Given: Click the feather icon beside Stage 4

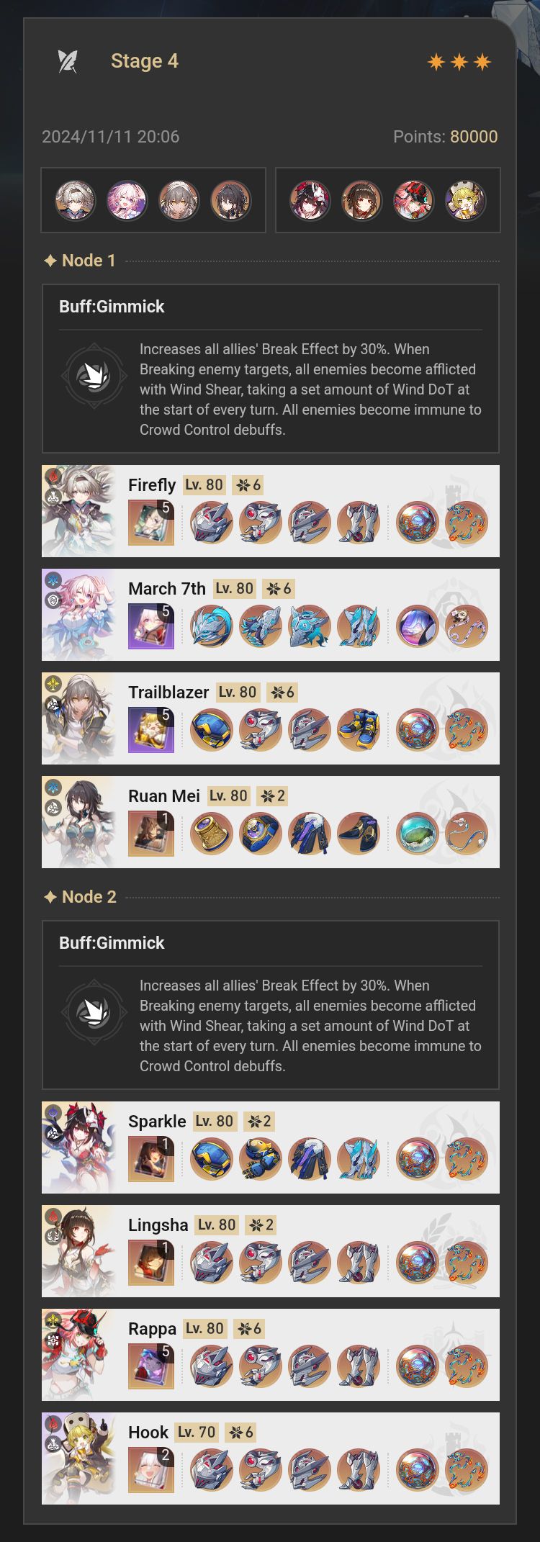Looking at the screenshot, I should (x=68, y=61).
